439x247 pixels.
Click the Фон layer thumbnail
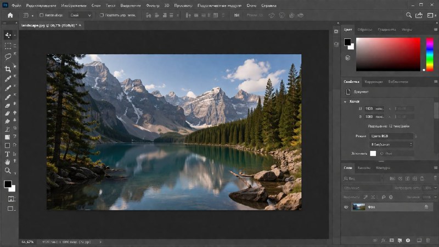[359, 207]
